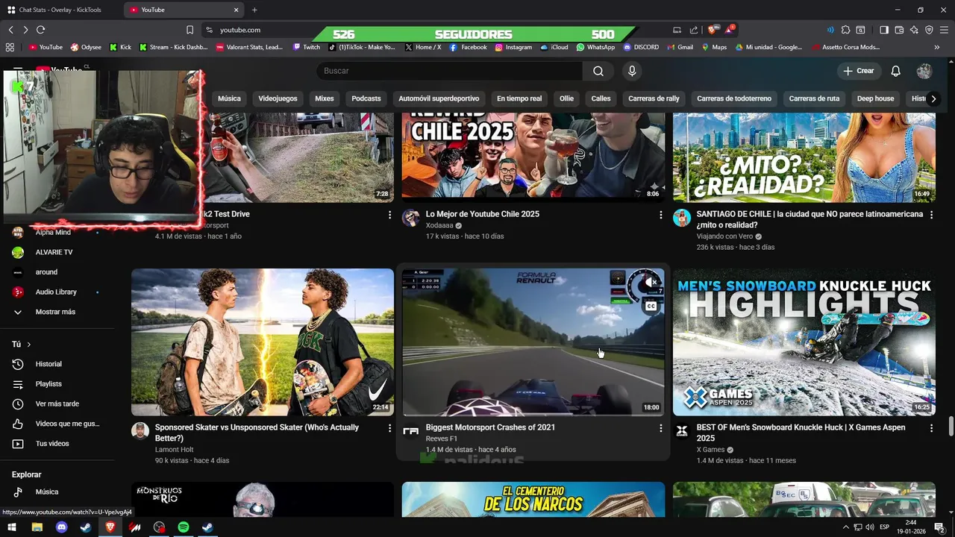The height and width of the screenshot is (537, 955).
Task: Open Brave Rewards triangle icon
Action: point(729,30)
